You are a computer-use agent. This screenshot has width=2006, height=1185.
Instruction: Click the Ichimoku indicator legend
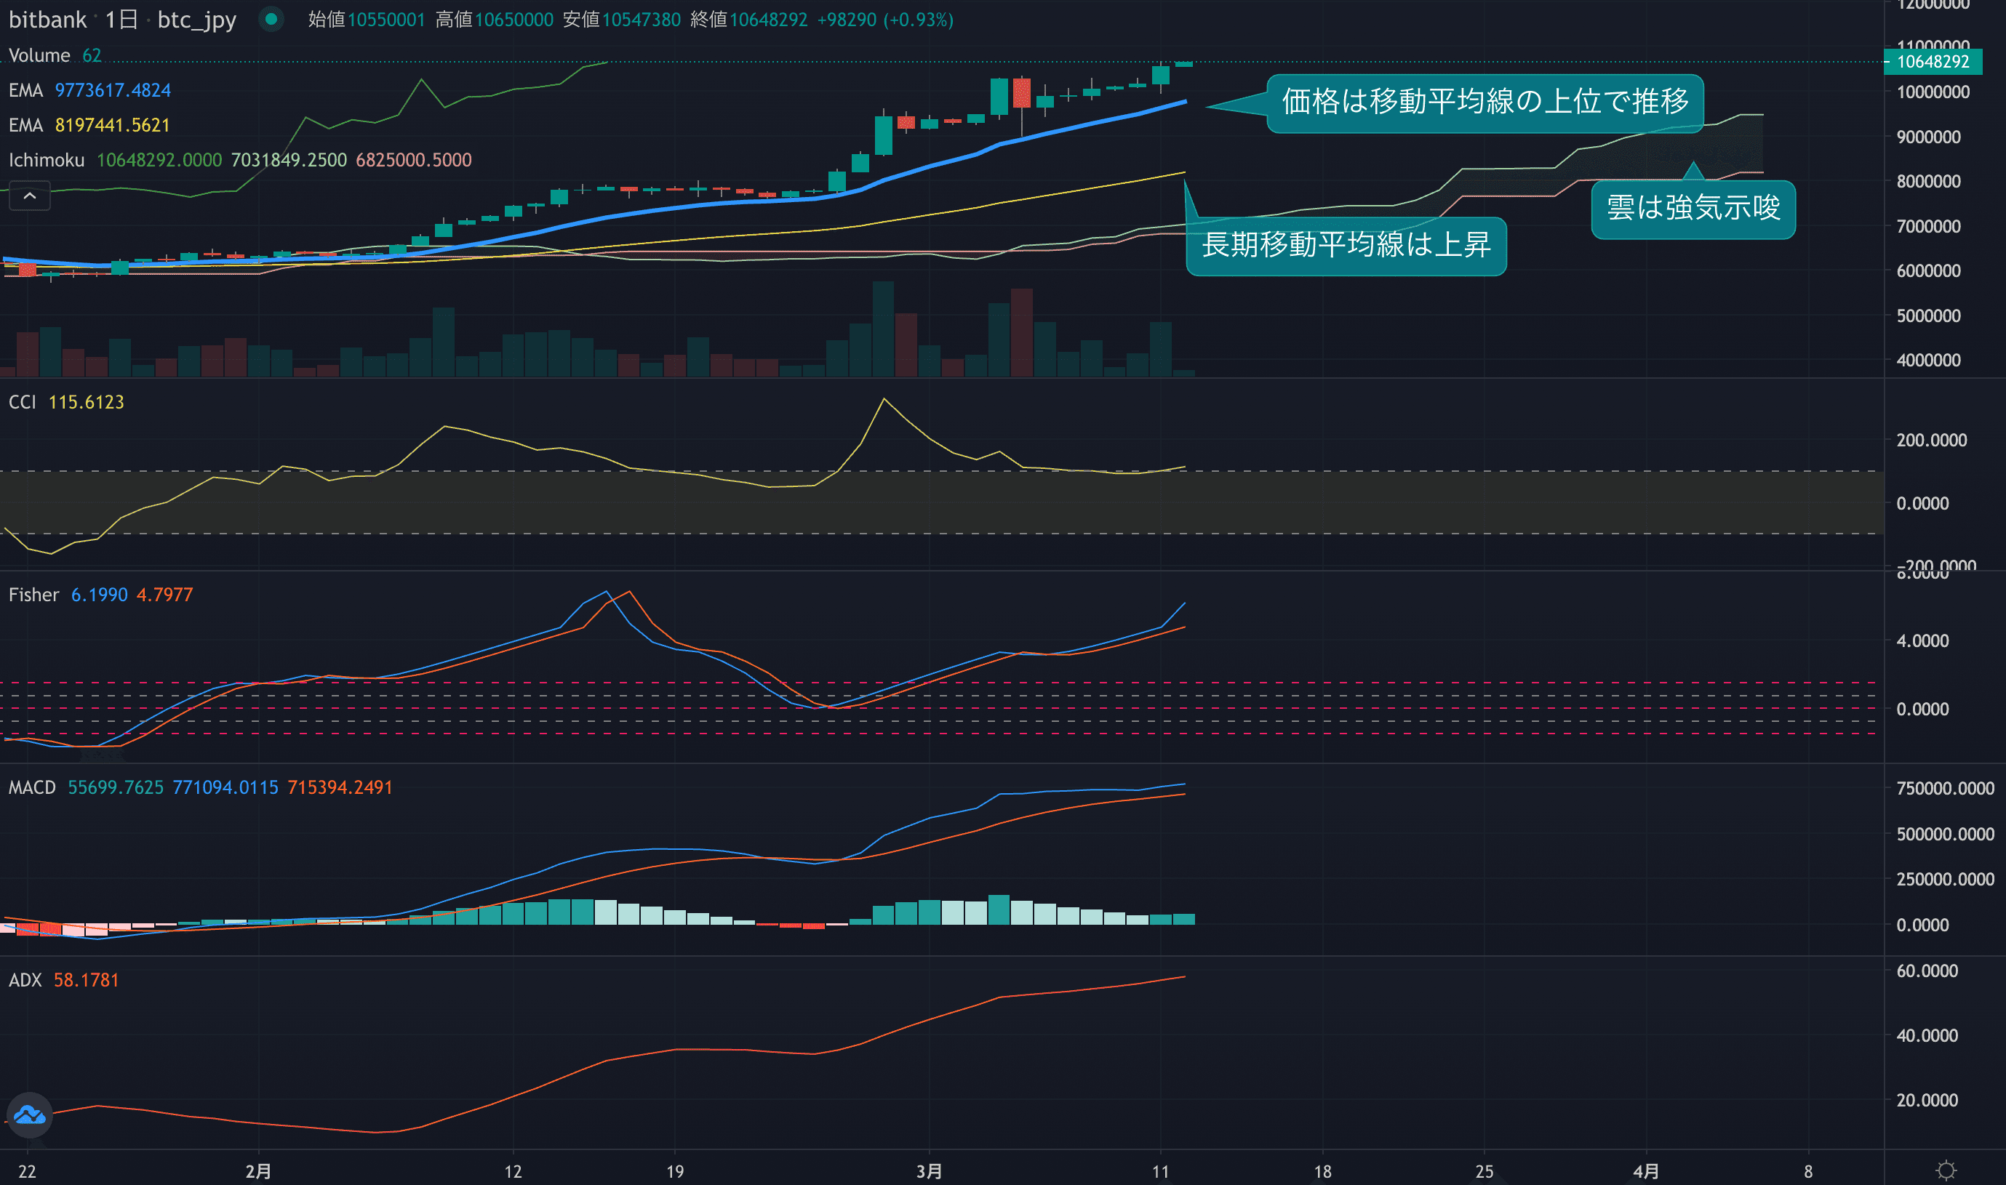(x=47, y=160)
